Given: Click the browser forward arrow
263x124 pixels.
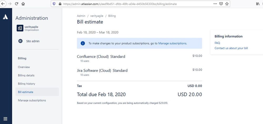Looking at the screenshot, I should [x=10, y=4].
